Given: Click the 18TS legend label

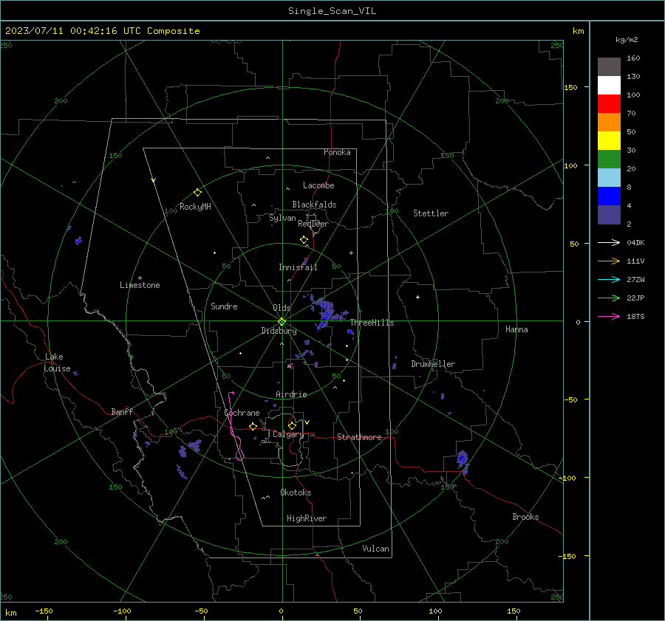Looking at the screenshot, I should coord(635,316).
